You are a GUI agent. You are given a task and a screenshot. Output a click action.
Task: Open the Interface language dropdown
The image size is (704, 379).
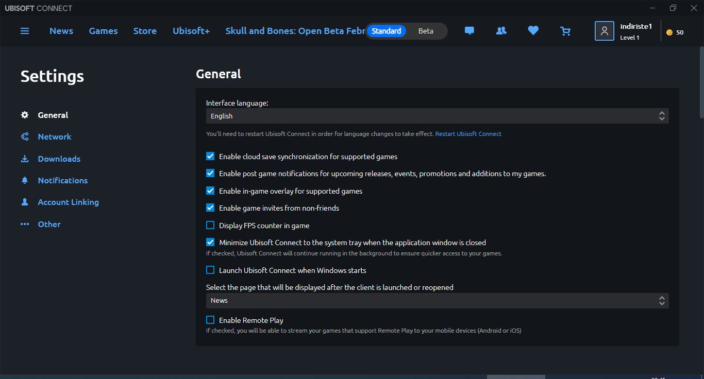438,116
